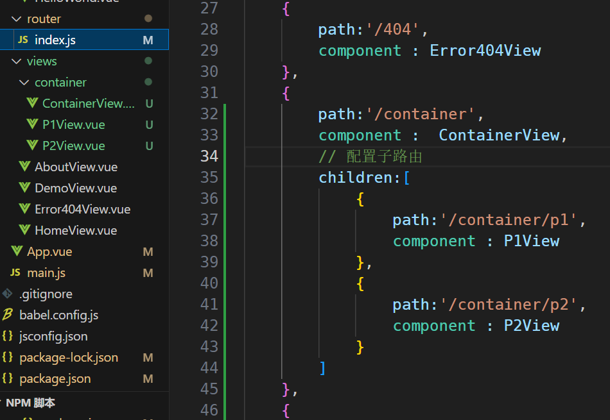Expand the NPM 脚本 section
610x420 pixels.
point(1,403)
